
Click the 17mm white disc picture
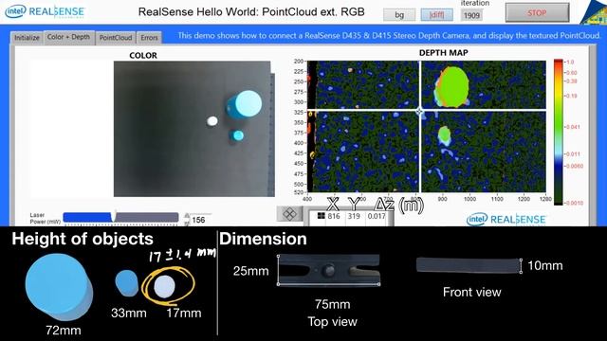[164, 286]
